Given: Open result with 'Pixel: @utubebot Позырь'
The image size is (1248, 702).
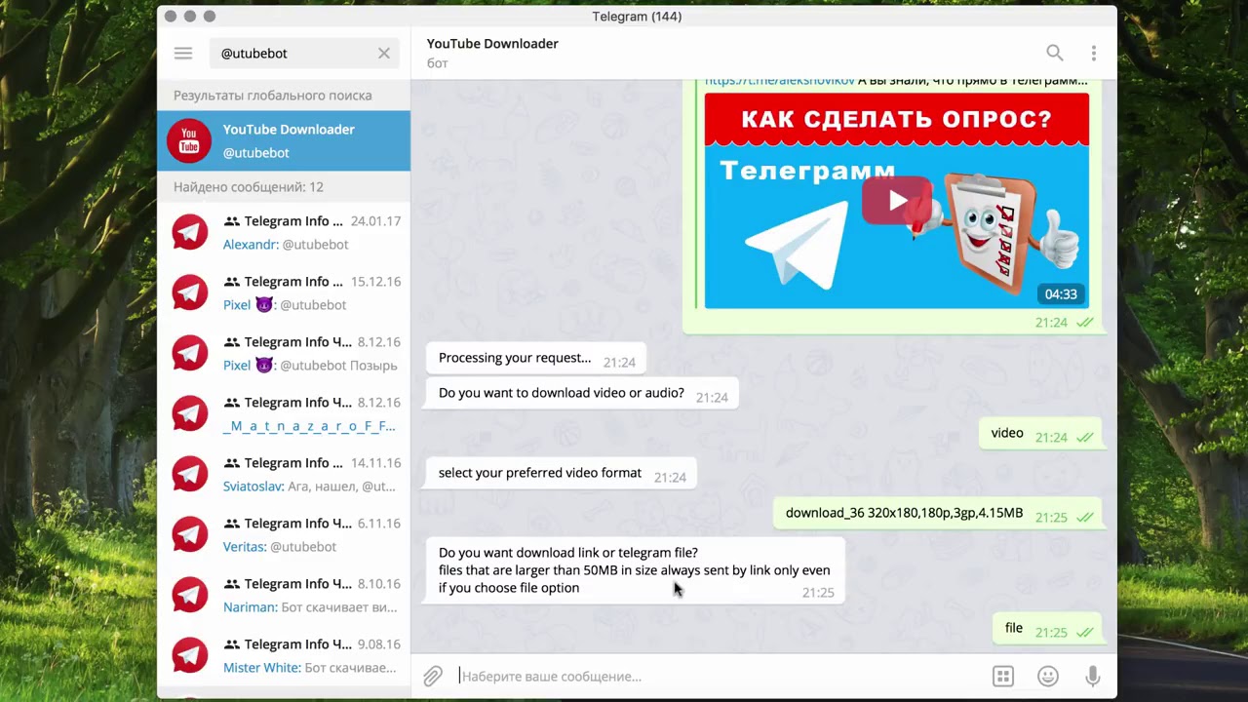Looking at the screenshot, I should coord(284,353).
